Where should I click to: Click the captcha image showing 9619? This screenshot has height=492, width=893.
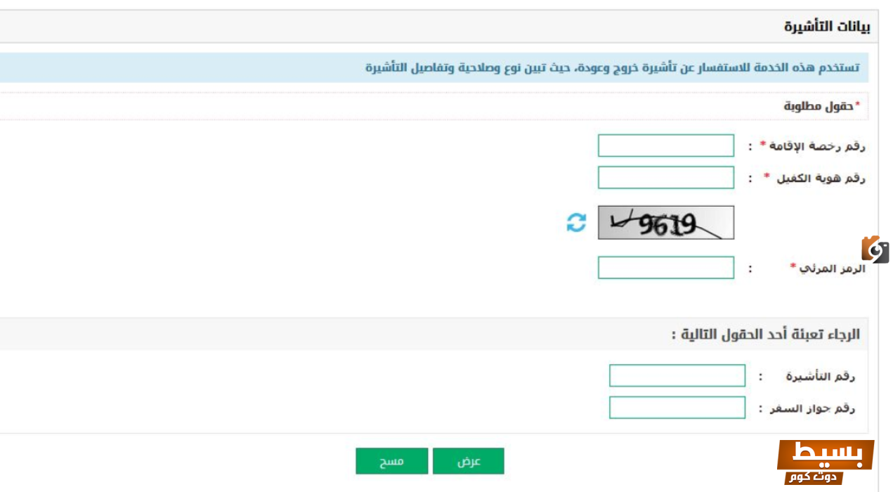(x=665, y=223)
